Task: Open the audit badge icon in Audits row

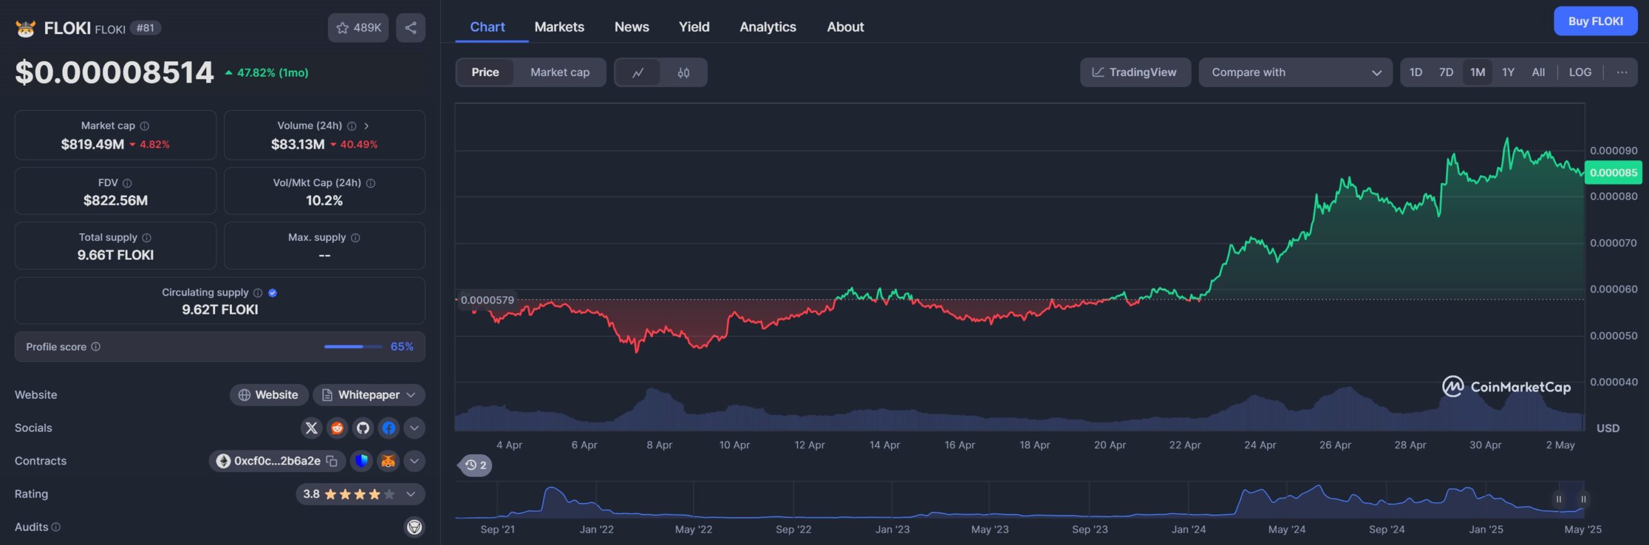Action: click(x=414, y=527)
